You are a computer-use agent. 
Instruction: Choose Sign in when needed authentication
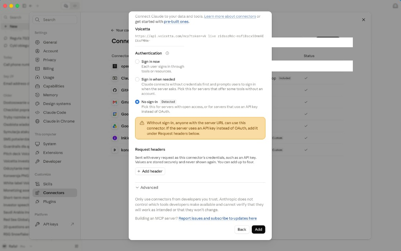pos(137,79)
